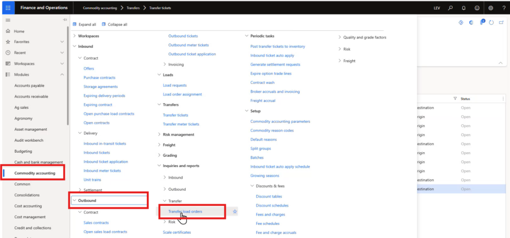Open the notifications bell icon
This screenshot has width=510, height=238.
coord(464,8)
